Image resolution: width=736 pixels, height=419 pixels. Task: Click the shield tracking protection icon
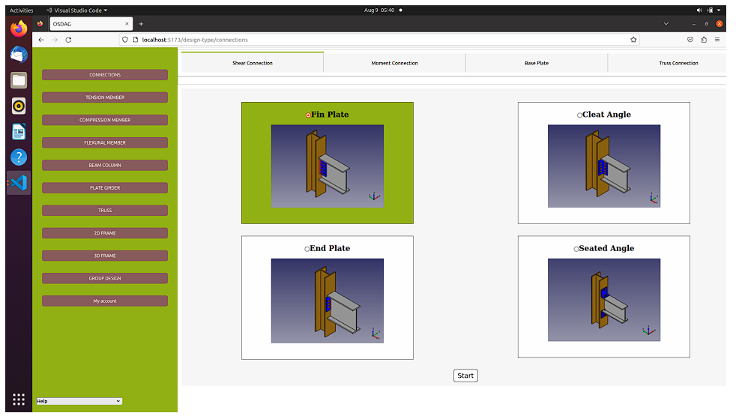125,40
